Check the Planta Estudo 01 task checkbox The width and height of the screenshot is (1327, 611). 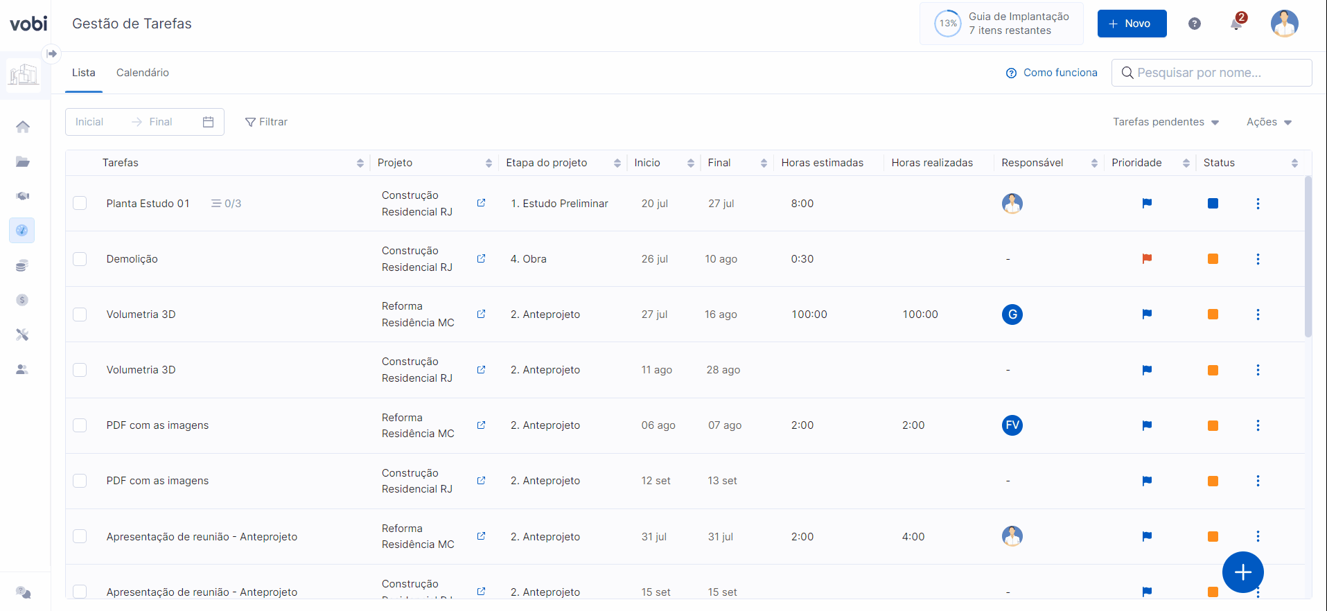coord(80,203)
